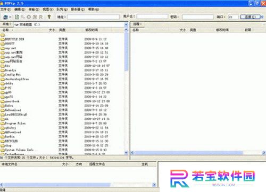Open the site manager toolbar icon
Screen dimensions: 266x192
point(5,17)
